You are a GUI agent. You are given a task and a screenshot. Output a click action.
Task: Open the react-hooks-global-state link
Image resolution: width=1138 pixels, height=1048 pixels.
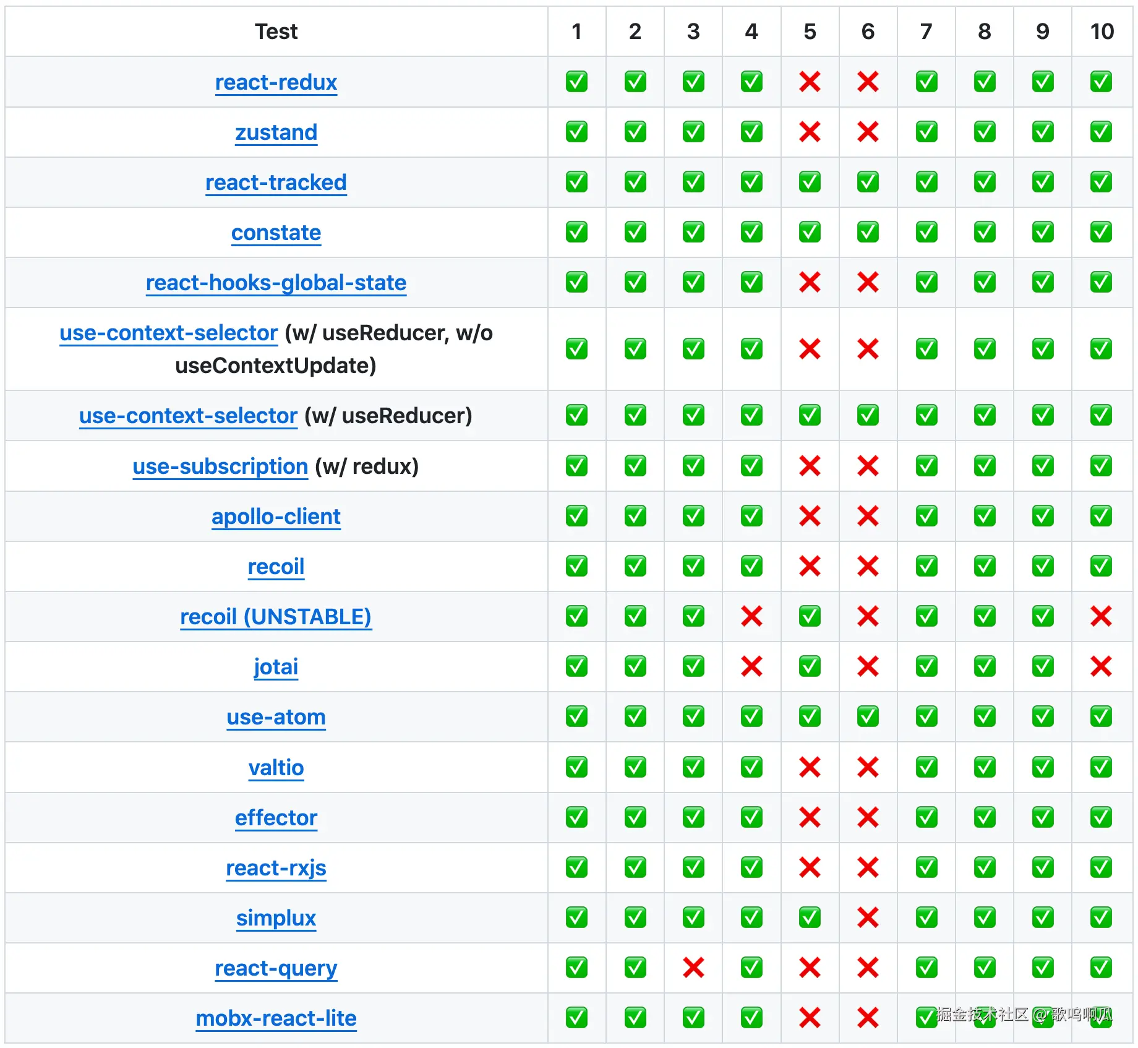(276, 283)
